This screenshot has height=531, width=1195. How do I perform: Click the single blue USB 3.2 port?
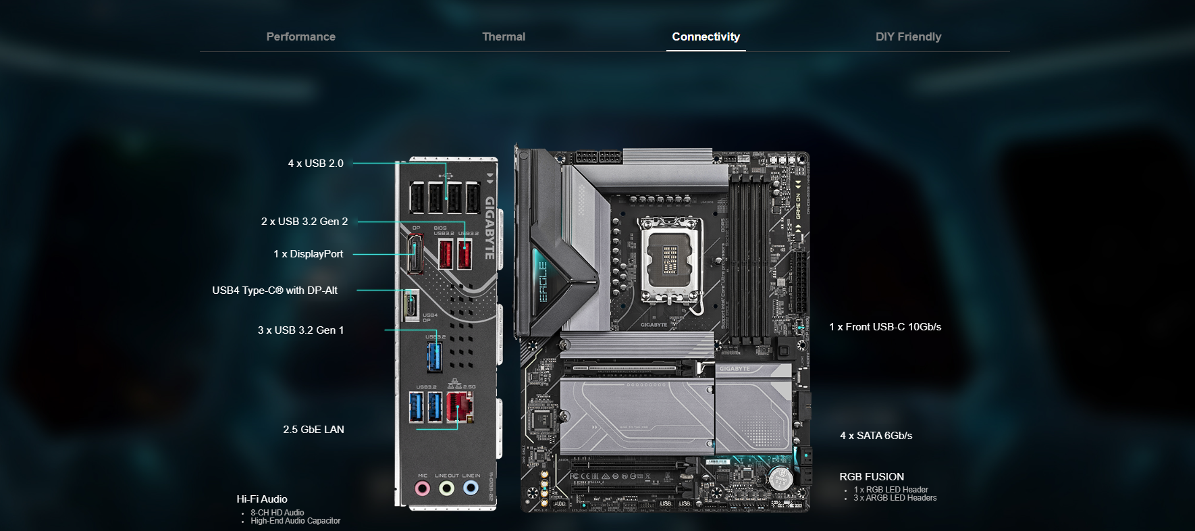[434, 356]
